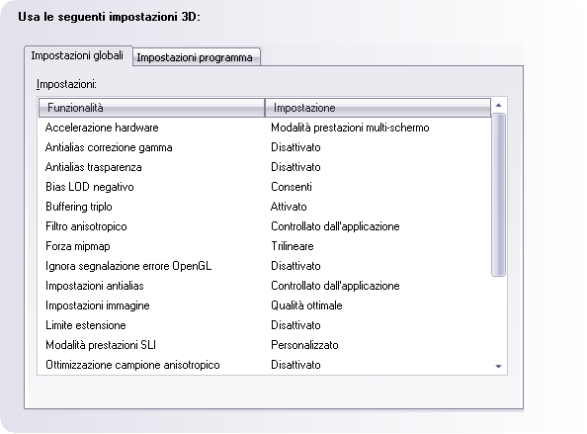Image resolution: width=587 pixels, height=434 pixels.
Task: Select the Accelerazione hardware row
Action: [265, 128]
